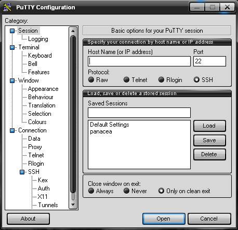238x230 pixels.
Task: Select the Raw protocol radio button
Action: click(91, 80)
